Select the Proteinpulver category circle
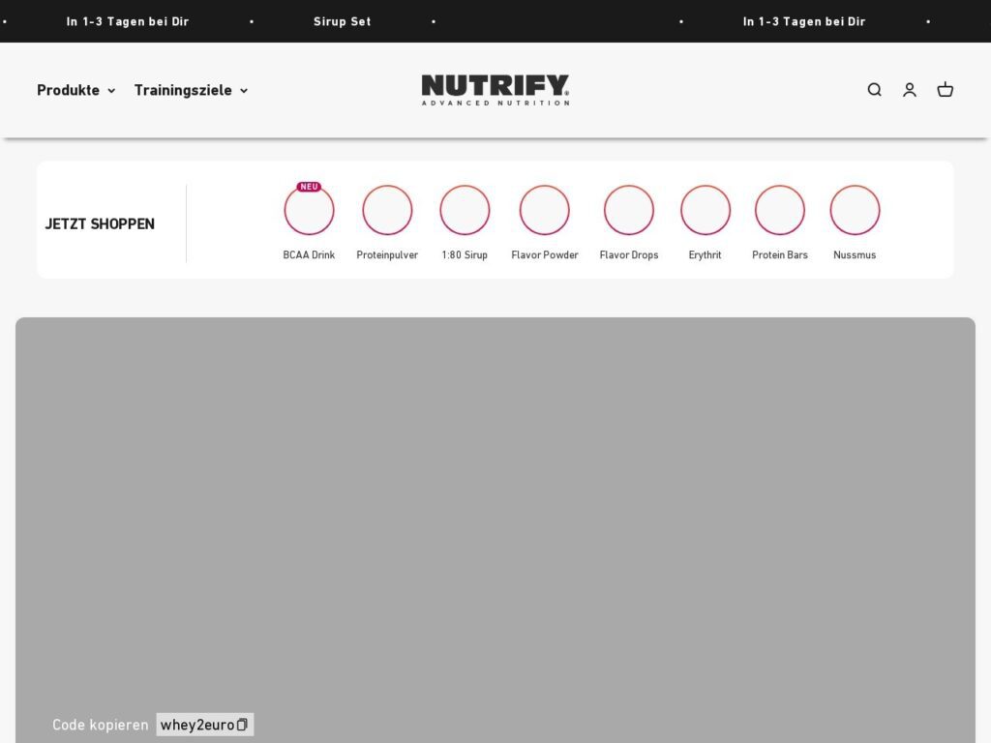 387,211
